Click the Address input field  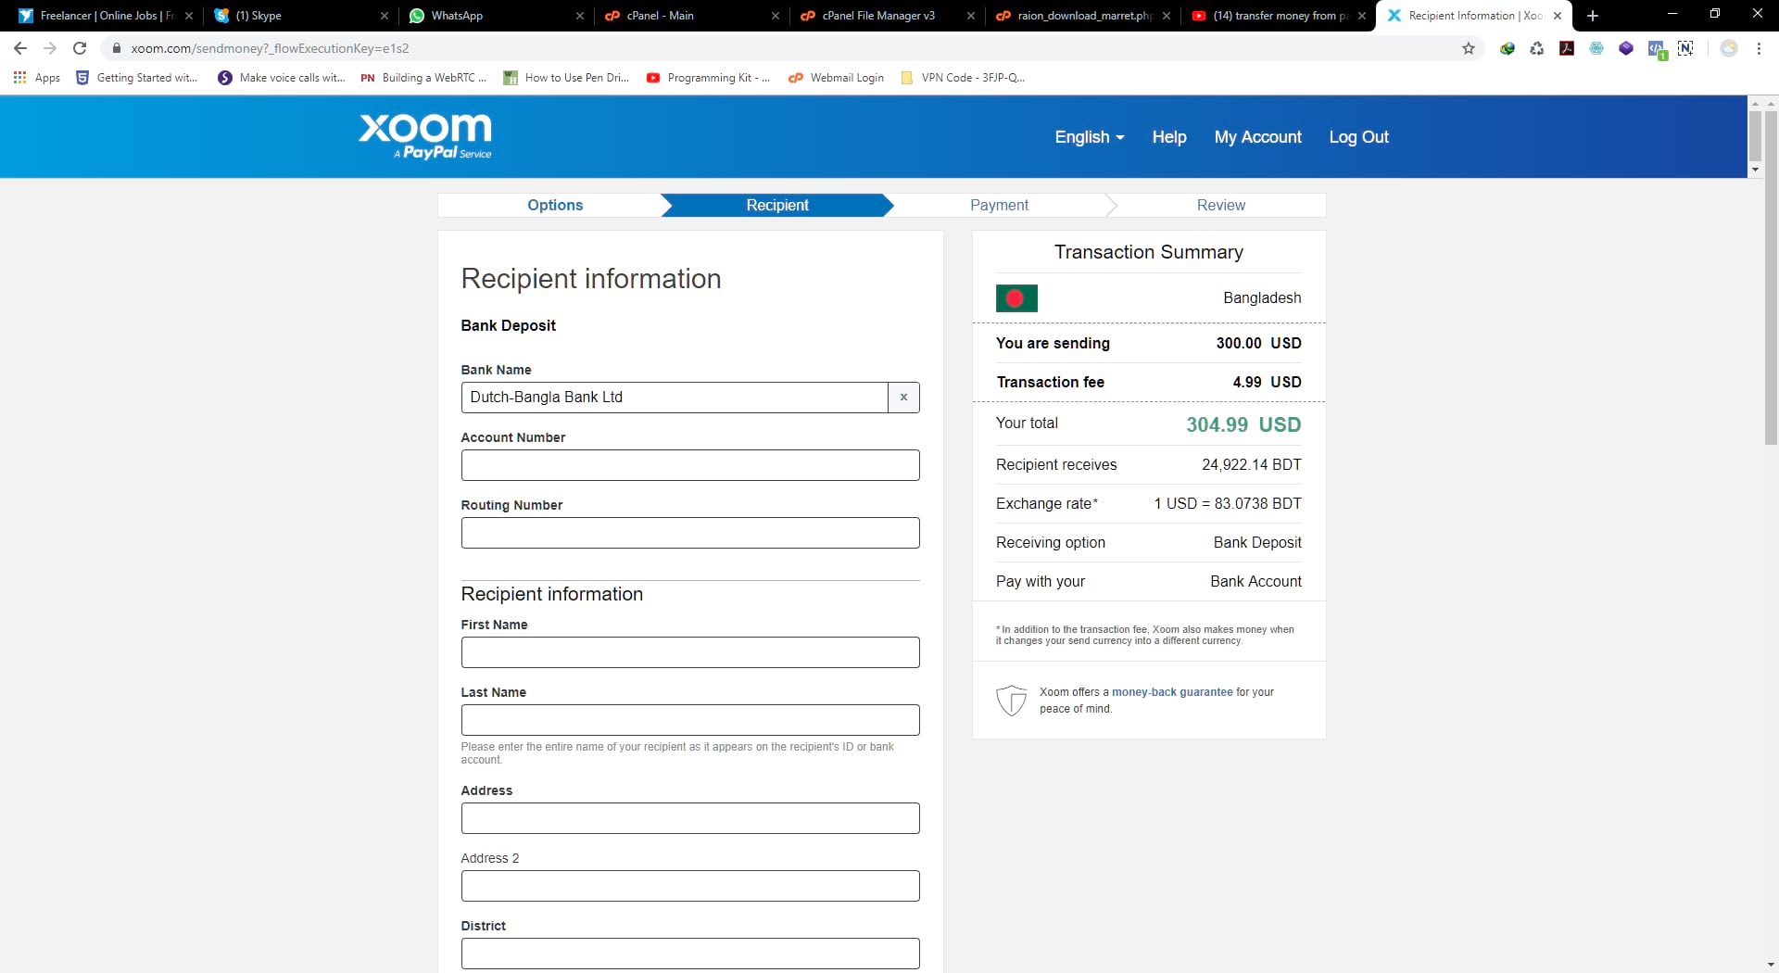[x=690, y=818]
